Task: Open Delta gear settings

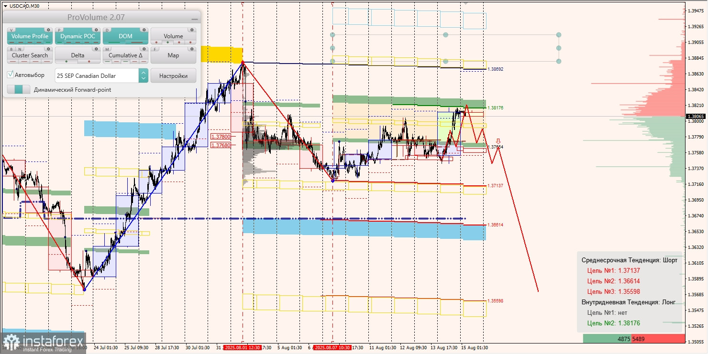Action: [x=96, y=49]
